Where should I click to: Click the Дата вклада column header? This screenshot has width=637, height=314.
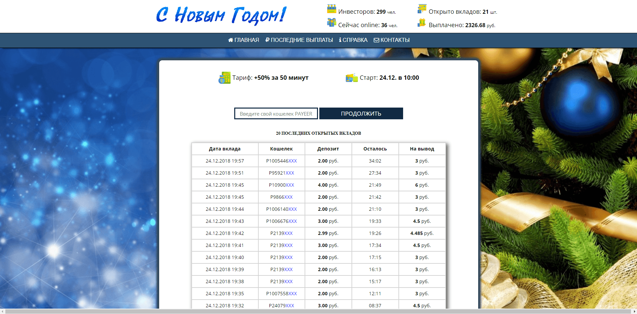pyautogui.click(x=225, y=149)
